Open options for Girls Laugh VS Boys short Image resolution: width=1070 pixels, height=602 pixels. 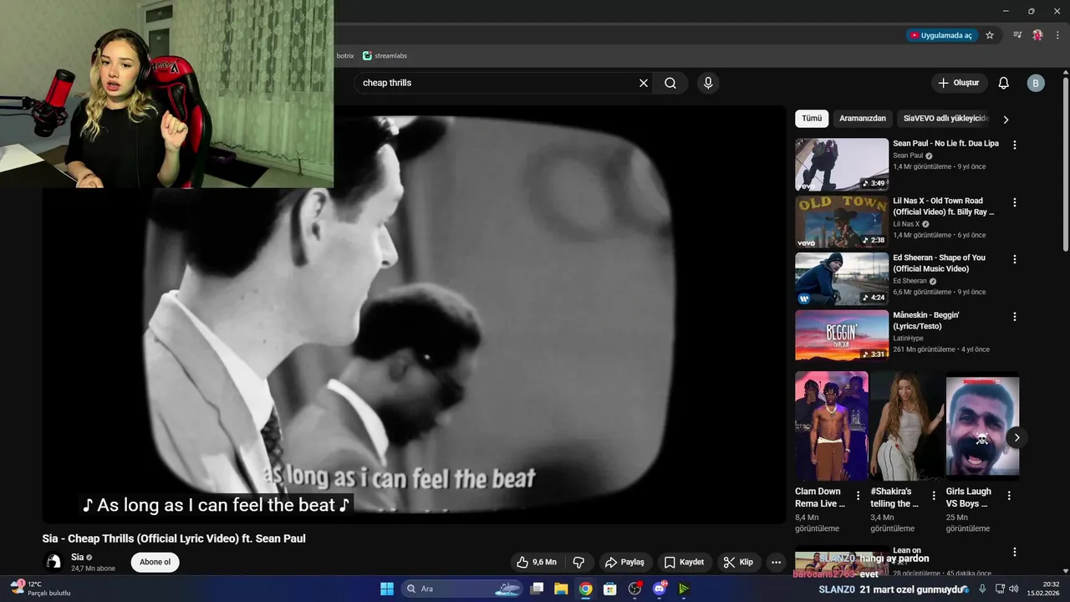click(x=1009, y=496)
